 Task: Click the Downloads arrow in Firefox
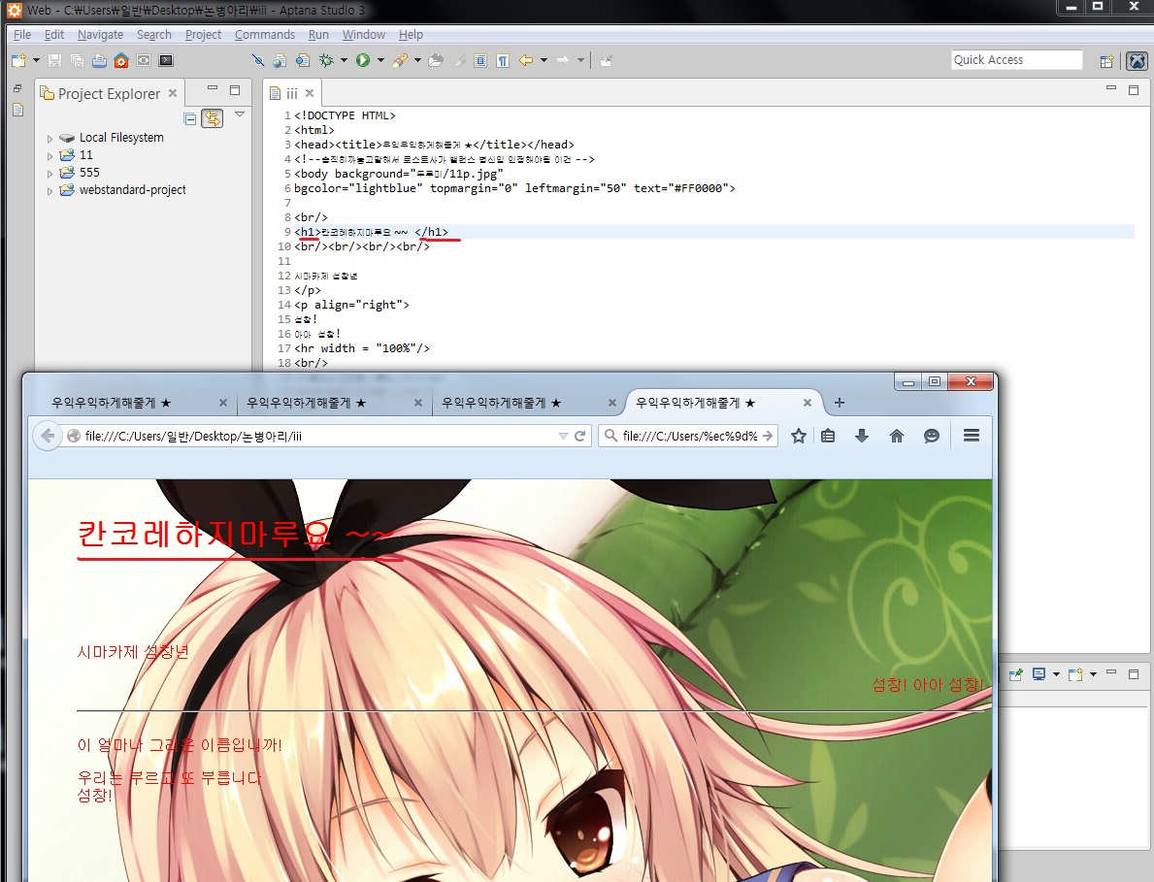862,437
